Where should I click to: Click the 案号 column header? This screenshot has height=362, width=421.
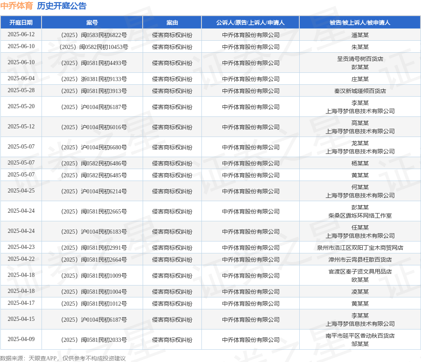pos(92,23)
